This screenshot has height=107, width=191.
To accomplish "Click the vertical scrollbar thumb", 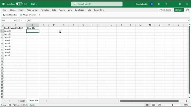I will tap(189, 60).
